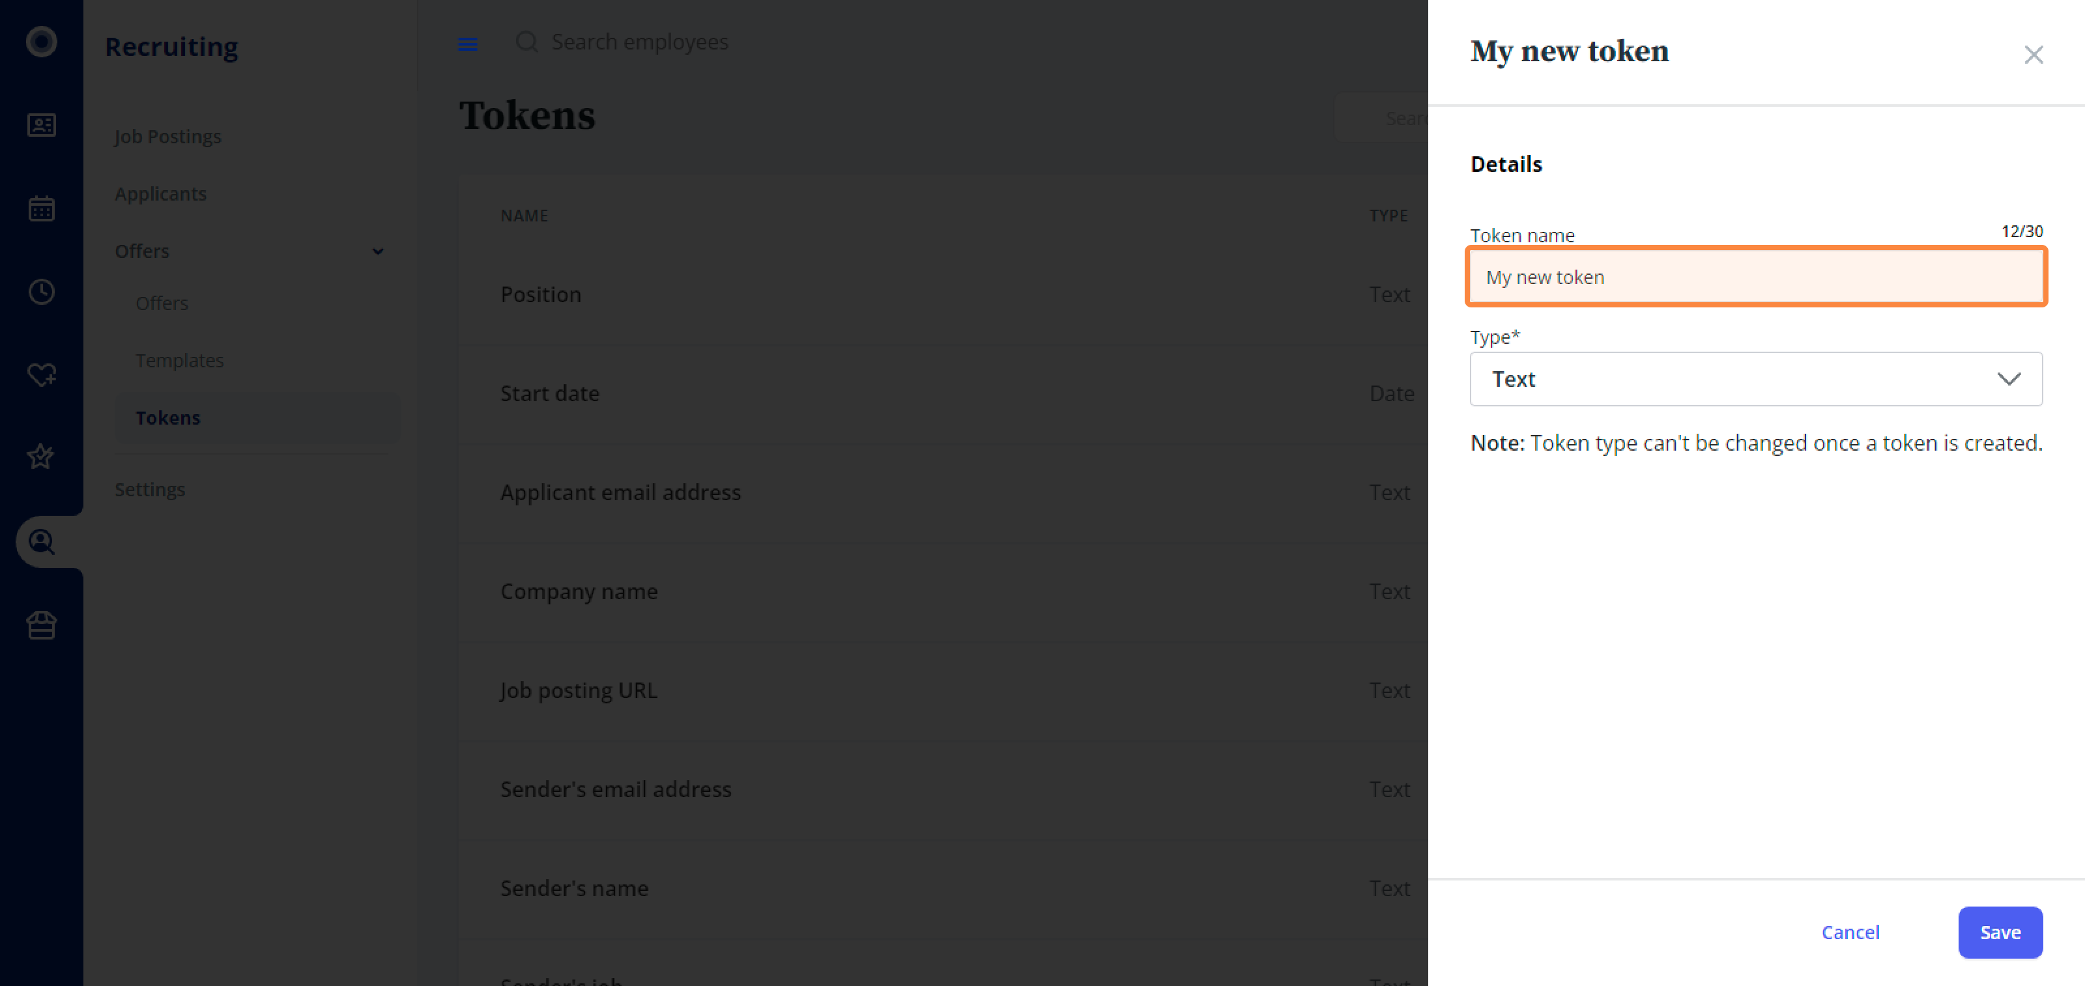Close the My new token panel
This screenshot has height=986, width=2085.
2033,55
